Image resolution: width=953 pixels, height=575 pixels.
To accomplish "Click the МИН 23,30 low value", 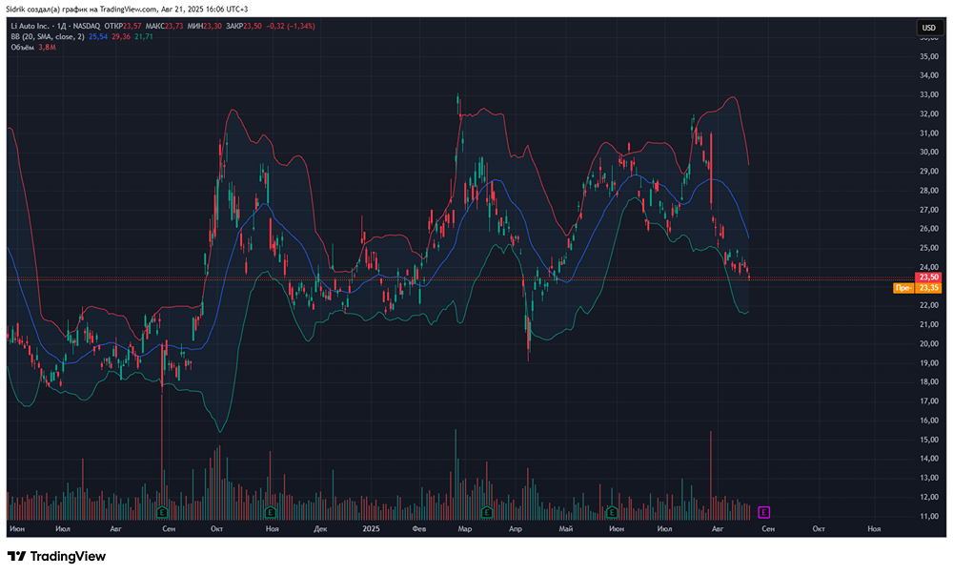I will coord(205,26).
